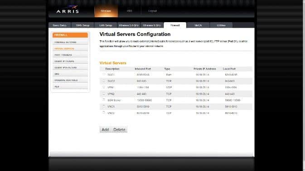Select the VPN2 row radio button
The image size is (305, 171).
pyautogui.click(x=104, y=94)
